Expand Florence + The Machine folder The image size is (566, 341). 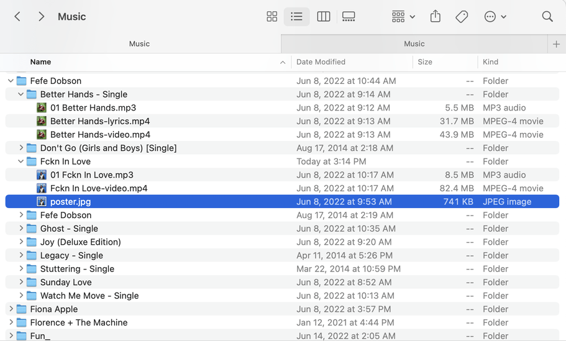click(x=11, y=322)
